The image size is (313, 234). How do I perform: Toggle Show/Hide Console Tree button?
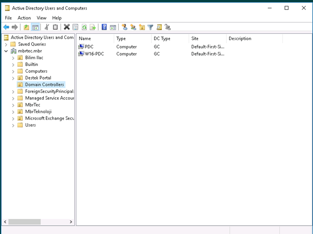pyautogui.click(x=35, y=27)
